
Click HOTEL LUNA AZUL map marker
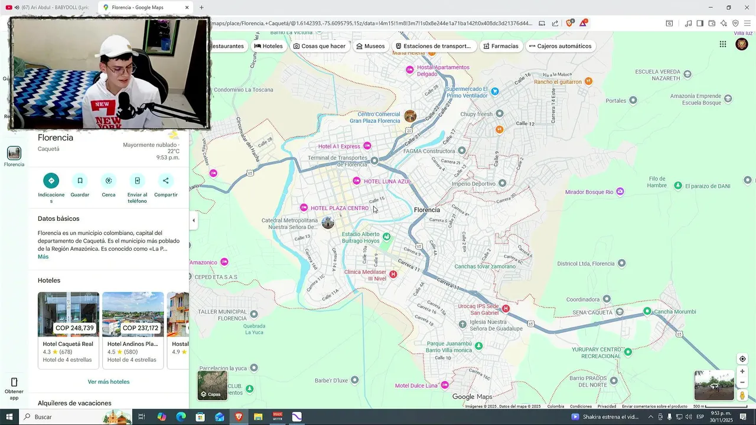357,181
